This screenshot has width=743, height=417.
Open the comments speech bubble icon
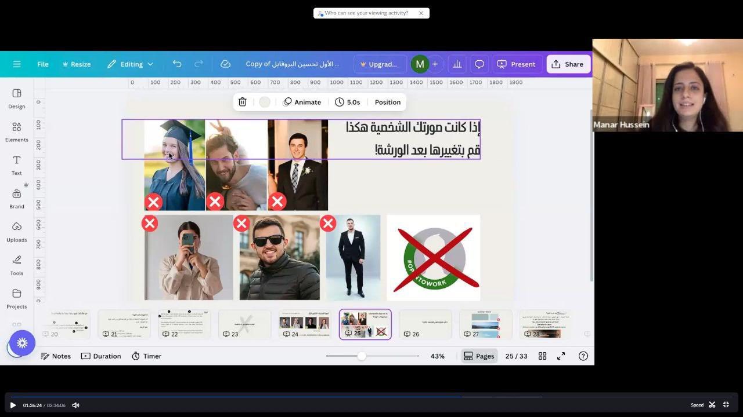(x=479, y=64)
